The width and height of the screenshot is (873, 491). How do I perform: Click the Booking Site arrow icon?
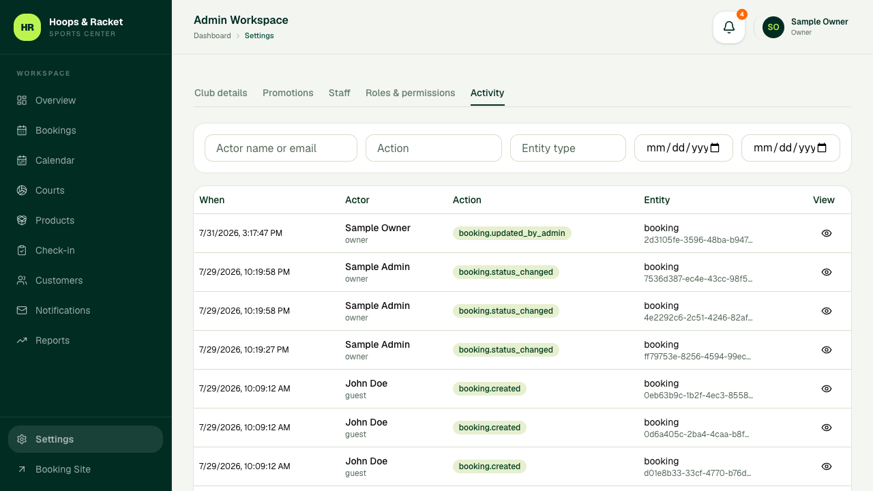click(x=22, y=469)
